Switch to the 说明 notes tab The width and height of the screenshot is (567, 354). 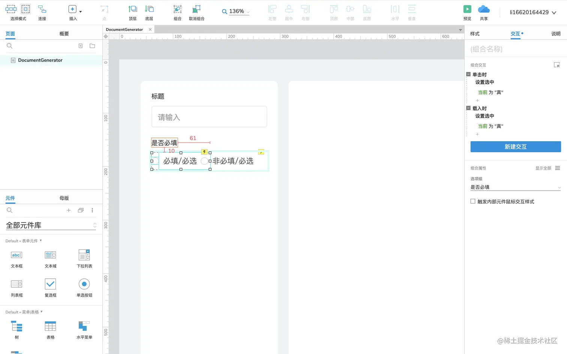556,34
